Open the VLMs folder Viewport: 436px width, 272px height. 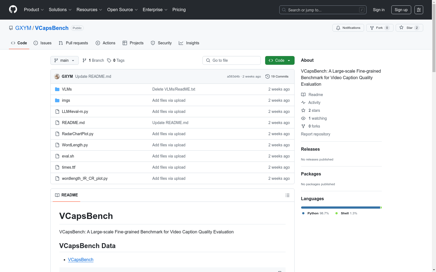(x=67, y=89)
